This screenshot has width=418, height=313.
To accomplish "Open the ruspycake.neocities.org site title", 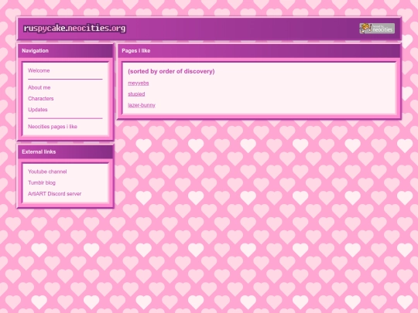I will point(74,29).
